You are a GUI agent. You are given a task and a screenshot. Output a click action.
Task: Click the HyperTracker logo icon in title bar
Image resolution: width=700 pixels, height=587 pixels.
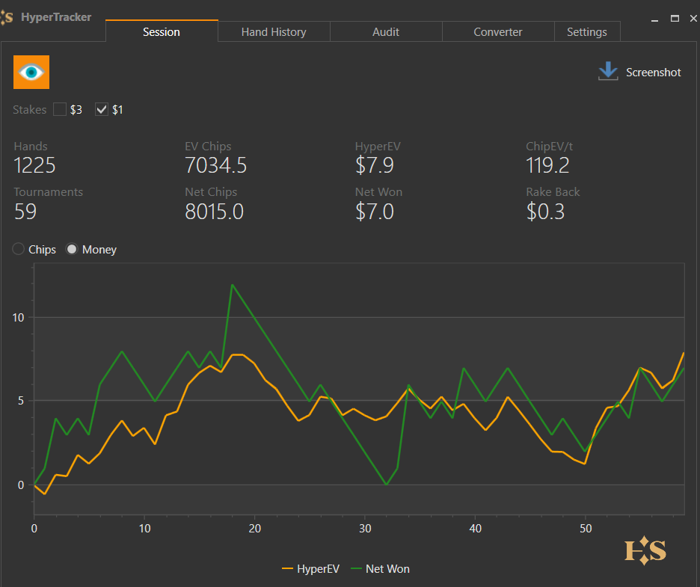[x=7, y=17]
